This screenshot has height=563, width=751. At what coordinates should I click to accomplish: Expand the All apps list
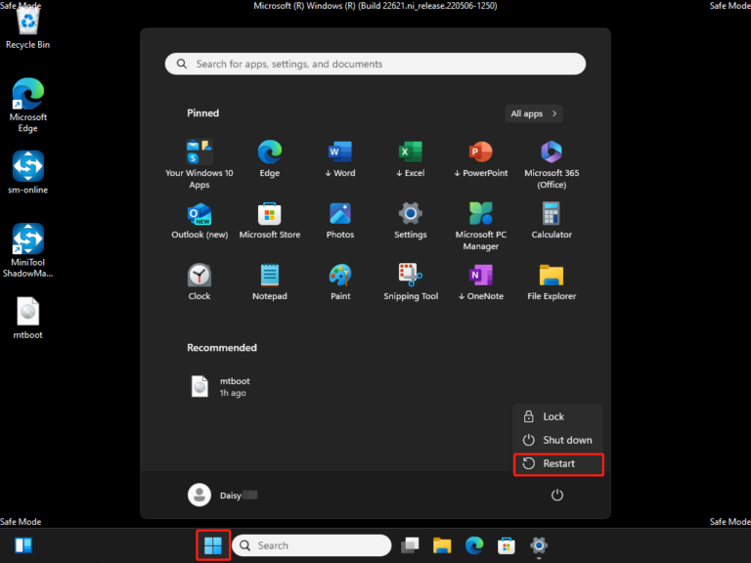coord(534,113)
